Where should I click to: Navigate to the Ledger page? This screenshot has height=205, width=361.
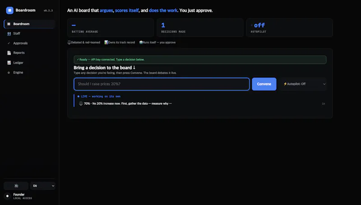[29, 62]
